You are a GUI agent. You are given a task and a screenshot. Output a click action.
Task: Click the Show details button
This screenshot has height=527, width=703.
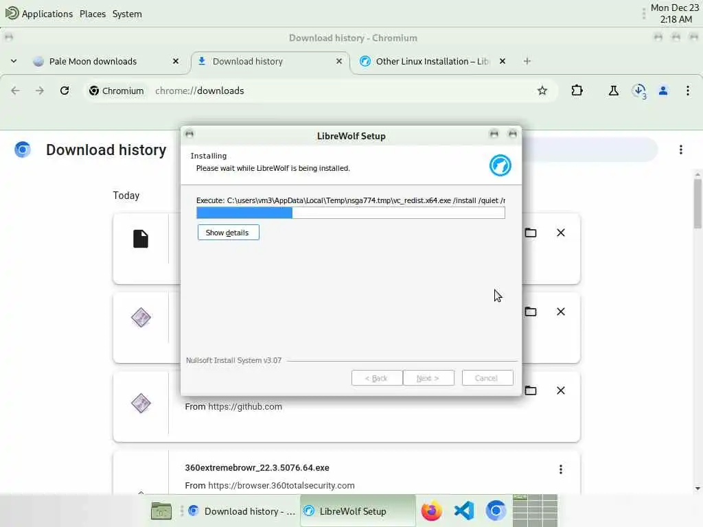pyautogui.click(x=228, y=233)
